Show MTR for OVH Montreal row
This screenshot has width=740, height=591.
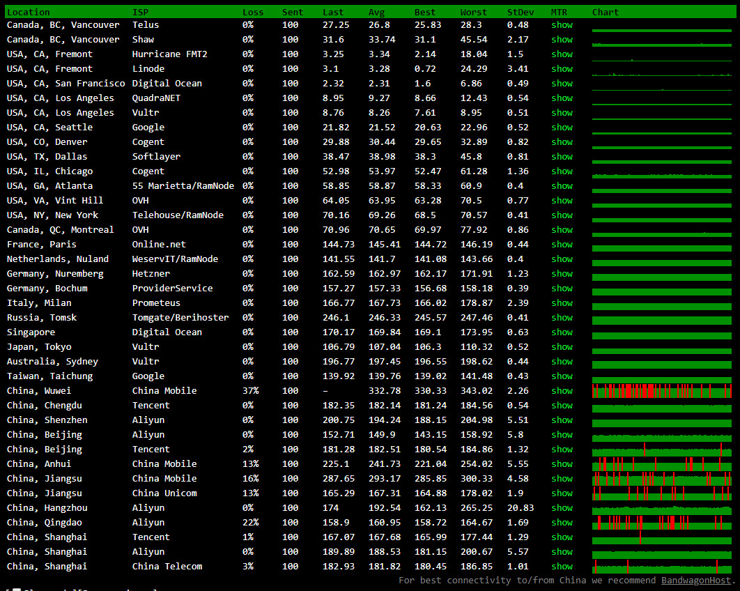pyautogui.click(x=562, y=230)
